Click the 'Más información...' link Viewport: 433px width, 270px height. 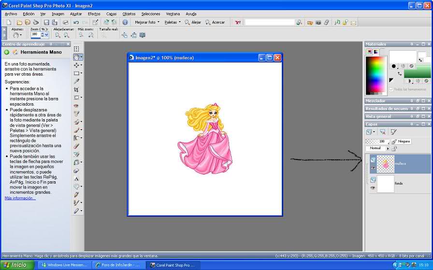click(20, 198)
